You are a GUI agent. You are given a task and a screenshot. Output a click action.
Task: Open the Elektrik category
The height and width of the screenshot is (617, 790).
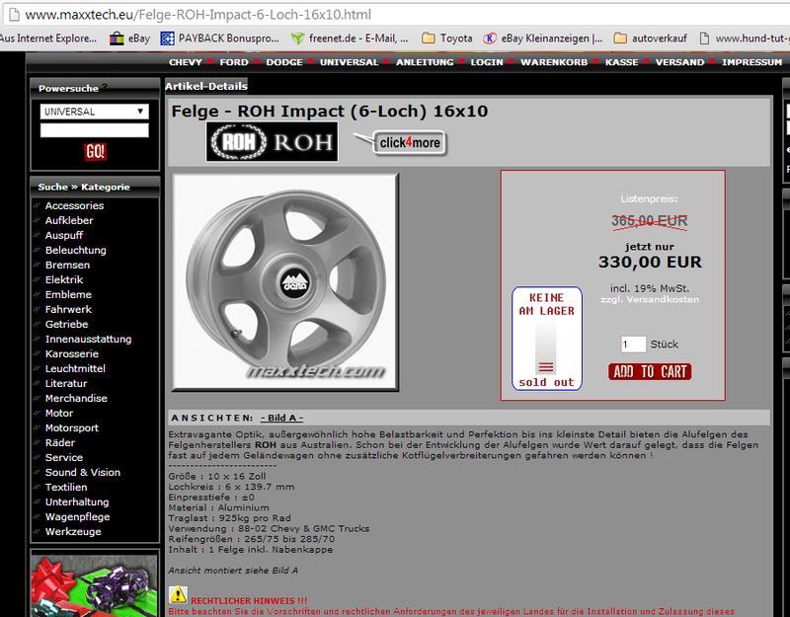point(64,279)
